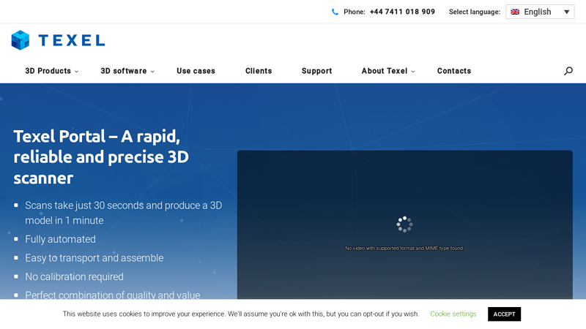The width and height of the screenshot is (586, 329).
Task: Click 'Scans take just 30 seconds' bullet text
Action: (x=123, y=213)
